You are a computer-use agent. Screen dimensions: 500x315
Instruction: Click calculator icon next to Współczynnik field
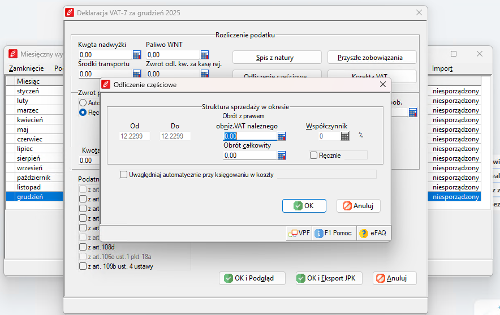click(345, 136)
